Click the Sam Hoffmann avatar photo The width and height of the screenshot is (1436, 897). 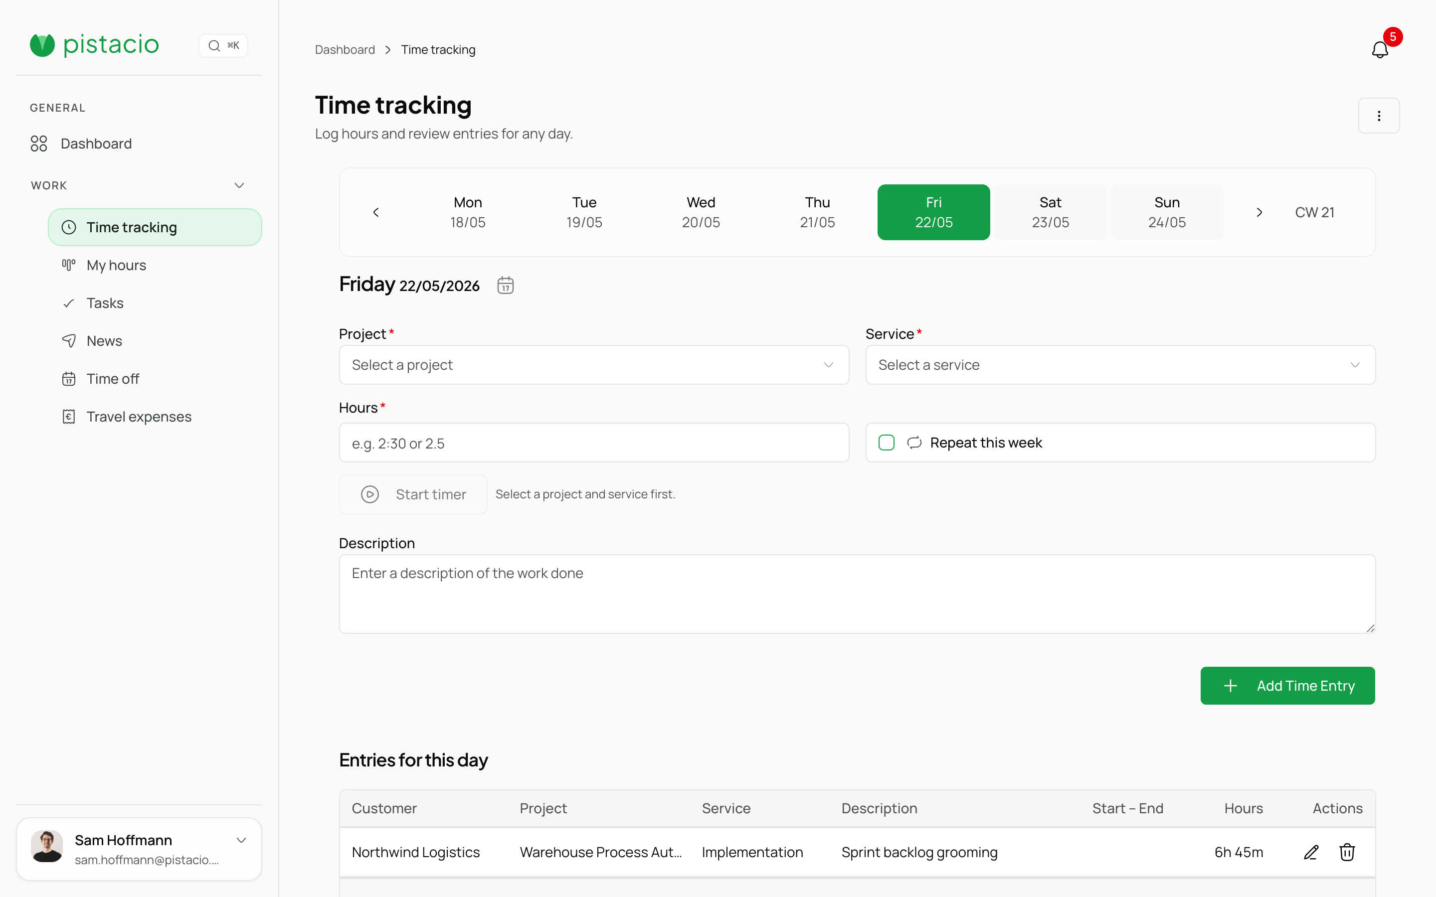point(47,847)
